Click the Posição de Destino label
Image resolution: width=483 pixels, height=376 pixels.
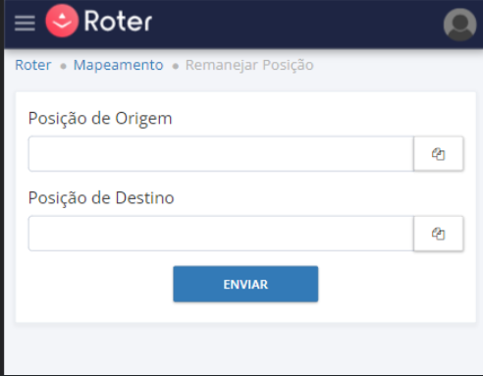coord(101,198)
